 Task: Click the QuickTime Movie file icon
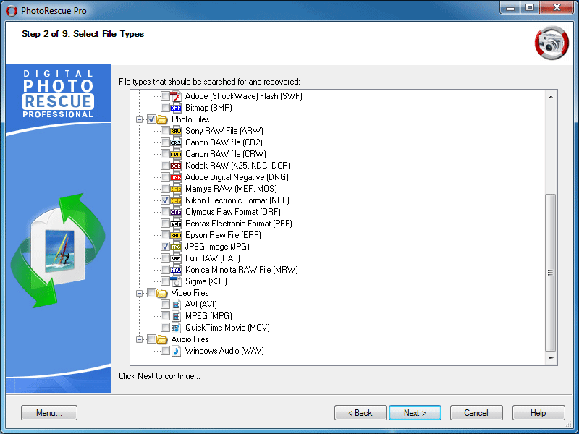pos(176,328)
